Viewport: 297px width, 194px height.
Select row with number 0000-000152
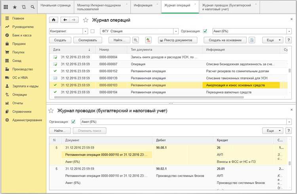point(169,71)
